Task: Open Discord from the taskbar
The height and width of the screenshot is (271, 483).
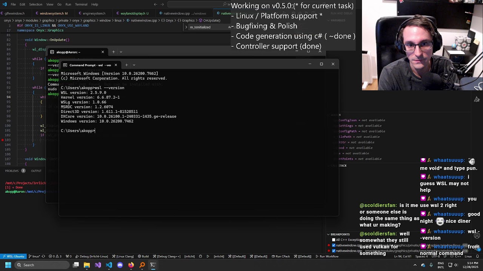Action: point(120,265)
